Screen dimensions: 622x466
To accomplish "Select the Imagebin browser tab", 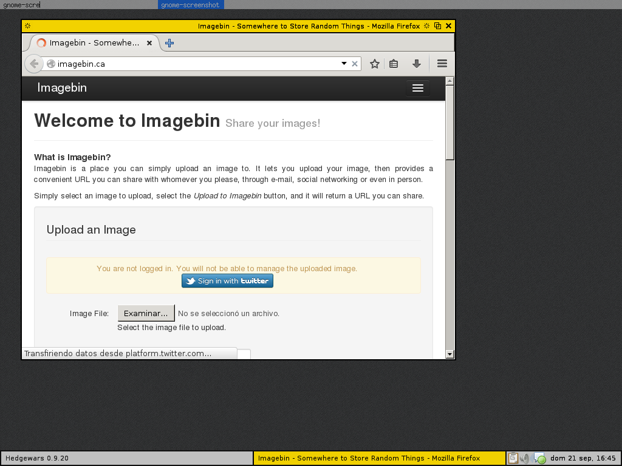I will (94, 43).
